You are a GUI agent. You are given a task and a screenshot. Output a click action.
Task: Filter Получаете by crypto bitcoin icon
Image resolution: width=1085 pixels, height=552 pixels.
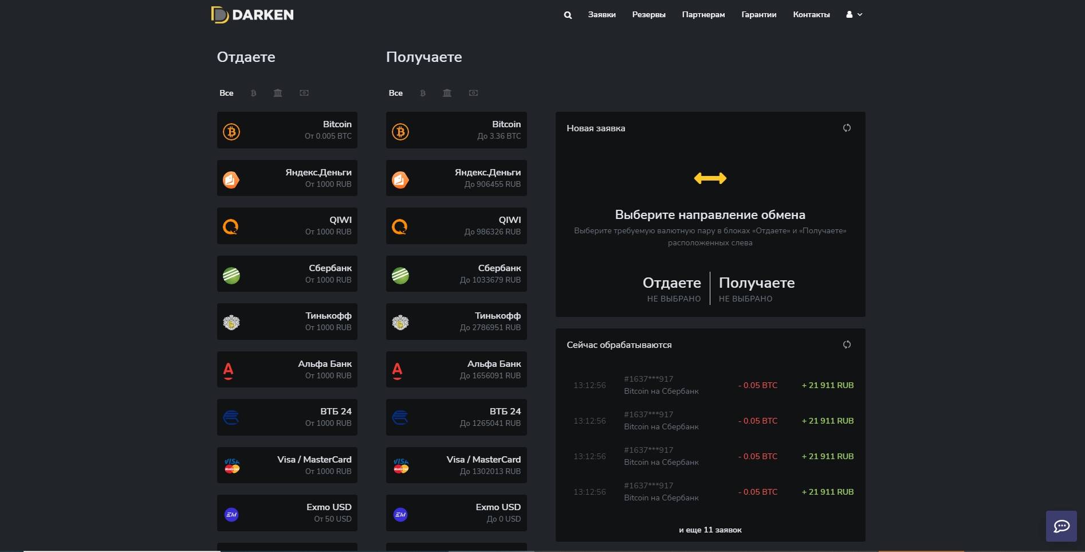click(x=423, y=93)
